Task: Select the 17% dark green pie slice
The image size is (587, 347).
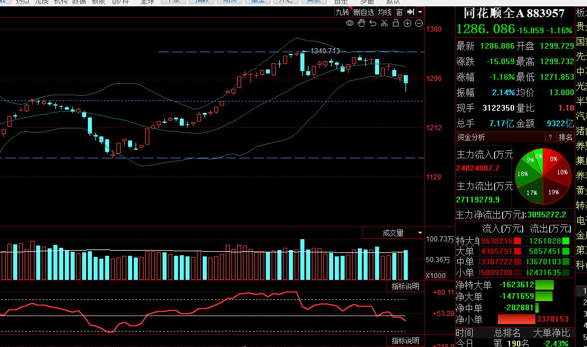Action: [532, 193]
